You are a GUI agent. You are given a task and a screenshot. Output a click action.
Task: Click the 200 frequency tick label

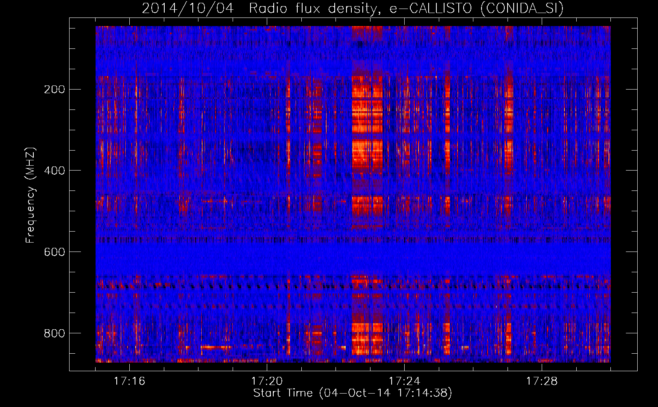[54, 89]
